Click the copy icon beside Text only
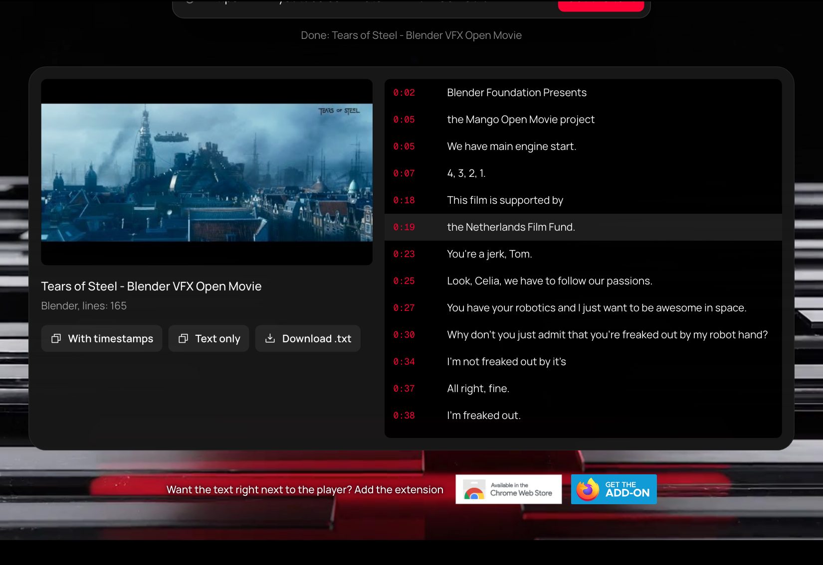Screen dimensions: 823x565 point(183,339)
